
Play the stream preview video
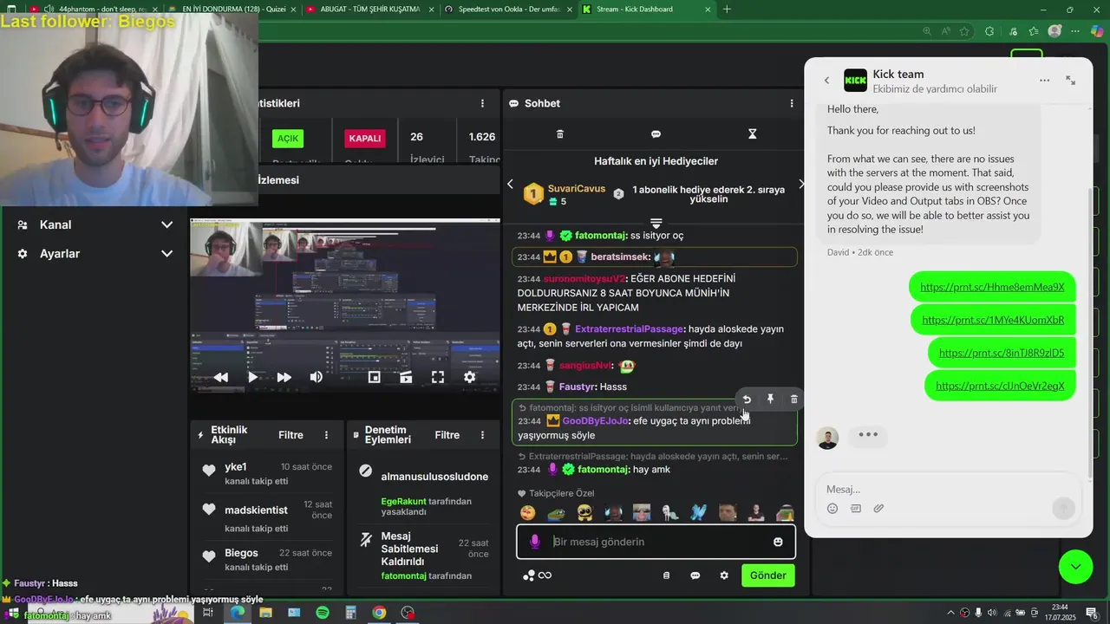coord(252,377)
